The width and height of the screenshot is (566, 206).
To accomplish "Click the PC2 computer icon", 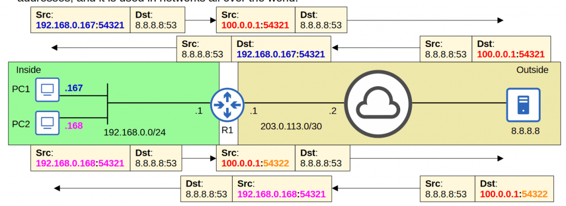I will pos(48,123).
